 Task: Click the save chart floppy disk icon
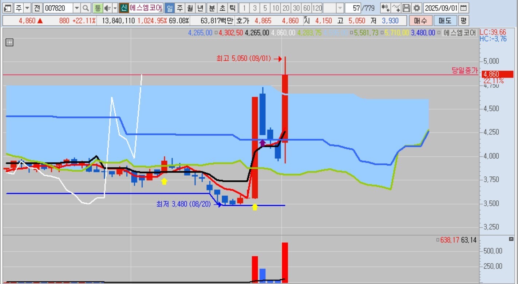(x=407, y=8)
